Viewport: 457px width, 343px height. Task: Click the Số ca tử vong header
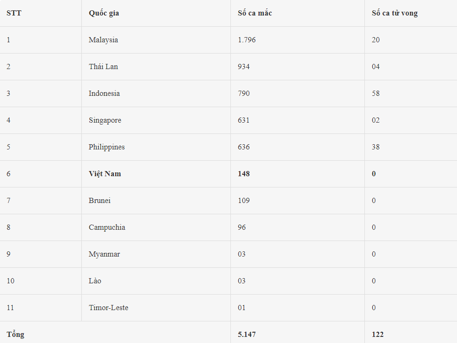click(394, 13)
